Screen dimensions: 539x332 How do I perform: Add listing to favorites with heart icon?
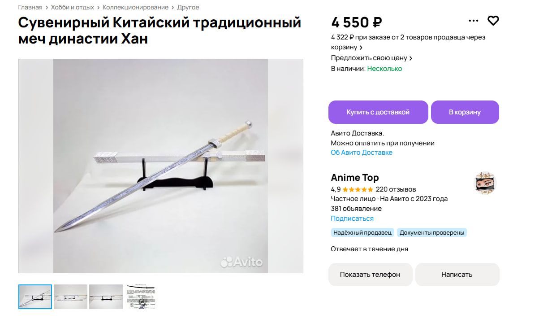pyautogui.click(x=493, y=21)
